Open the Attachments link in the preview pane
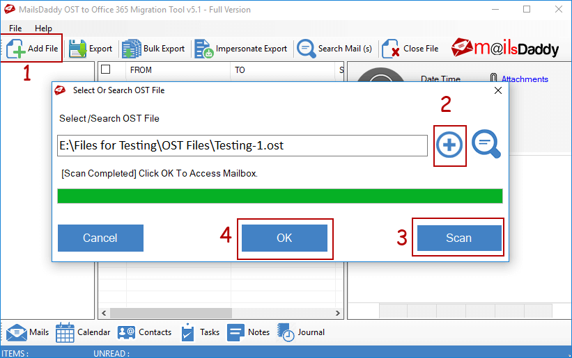Screen dimensions: 572x358 525,79
